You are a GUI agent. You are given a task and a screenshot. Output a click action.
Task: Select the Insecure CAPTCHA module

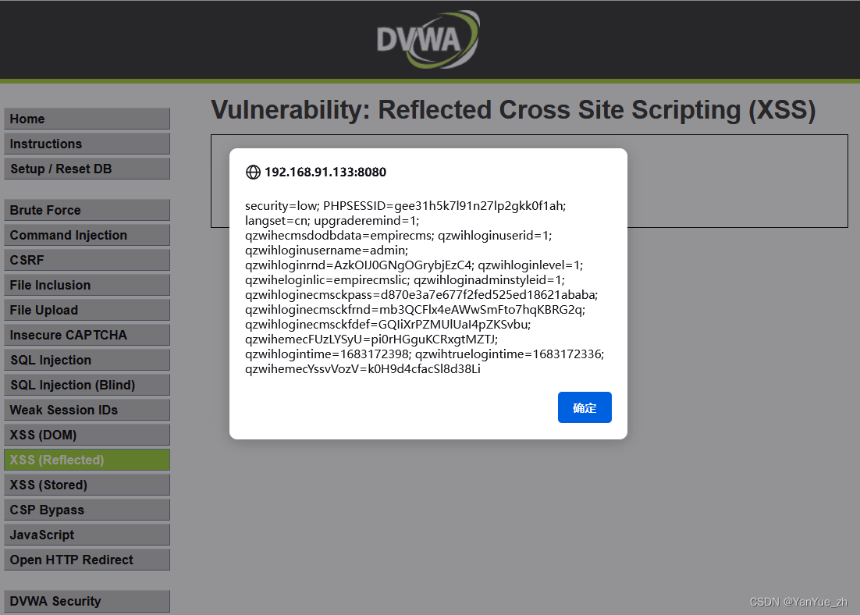coord(87,334)
